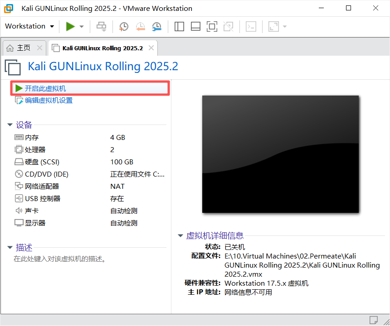390x326 pixels.
Task: Collapse the 设备 section
Action: tap(10, 125)
